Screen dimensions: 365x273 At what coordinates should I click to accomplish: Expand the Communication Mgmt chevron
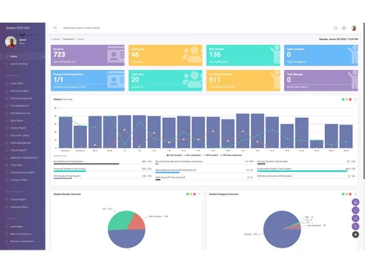click(39, 173)
